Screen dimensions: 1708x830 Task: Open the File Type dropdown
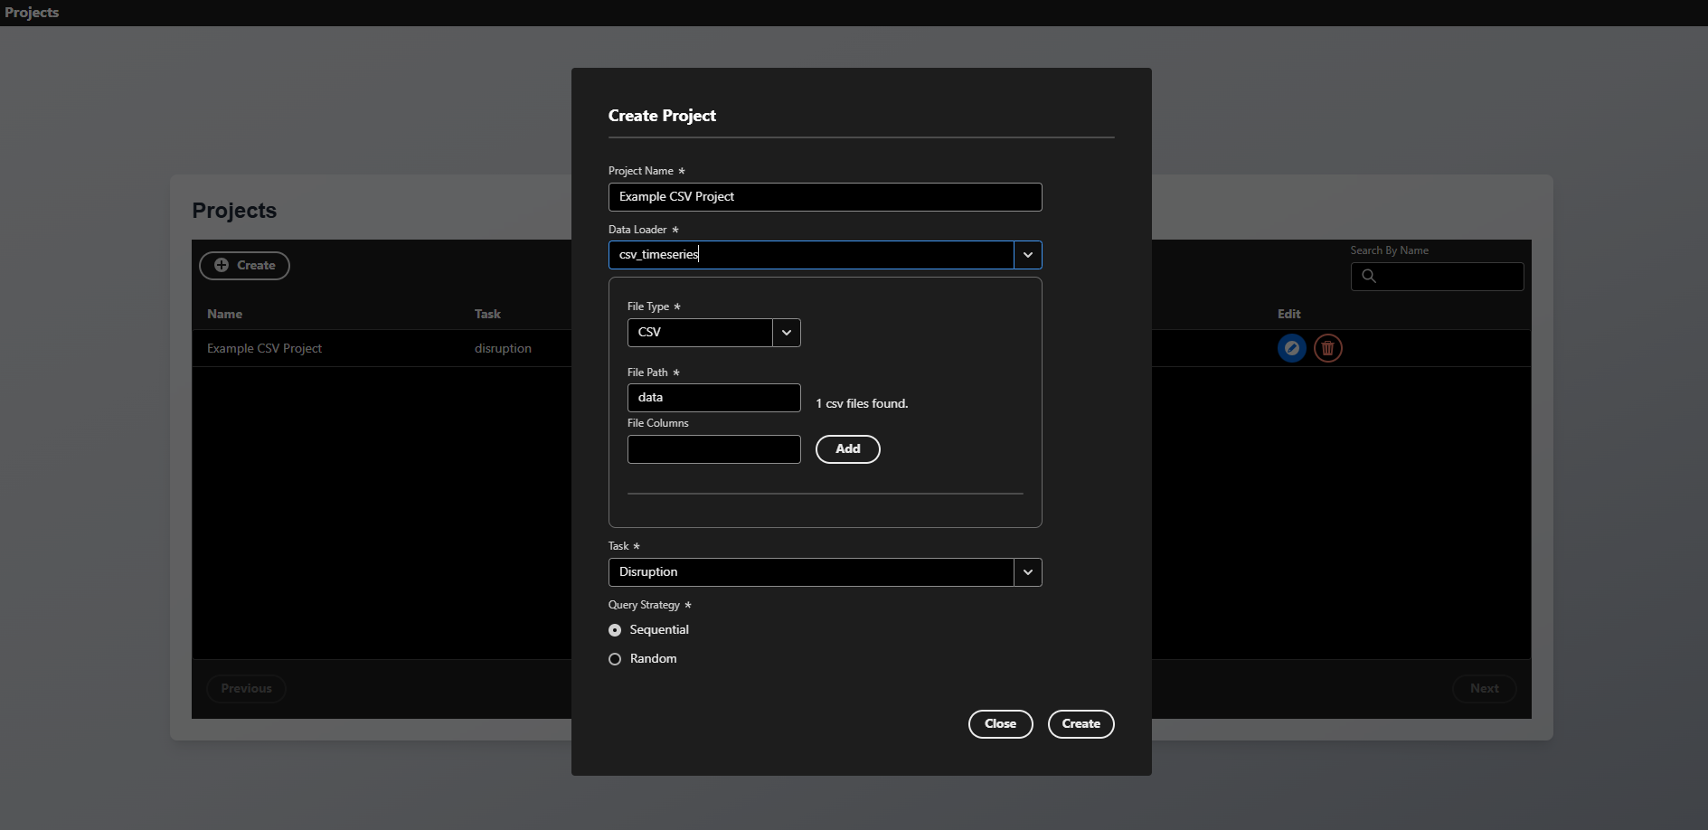tap(786, 333)
